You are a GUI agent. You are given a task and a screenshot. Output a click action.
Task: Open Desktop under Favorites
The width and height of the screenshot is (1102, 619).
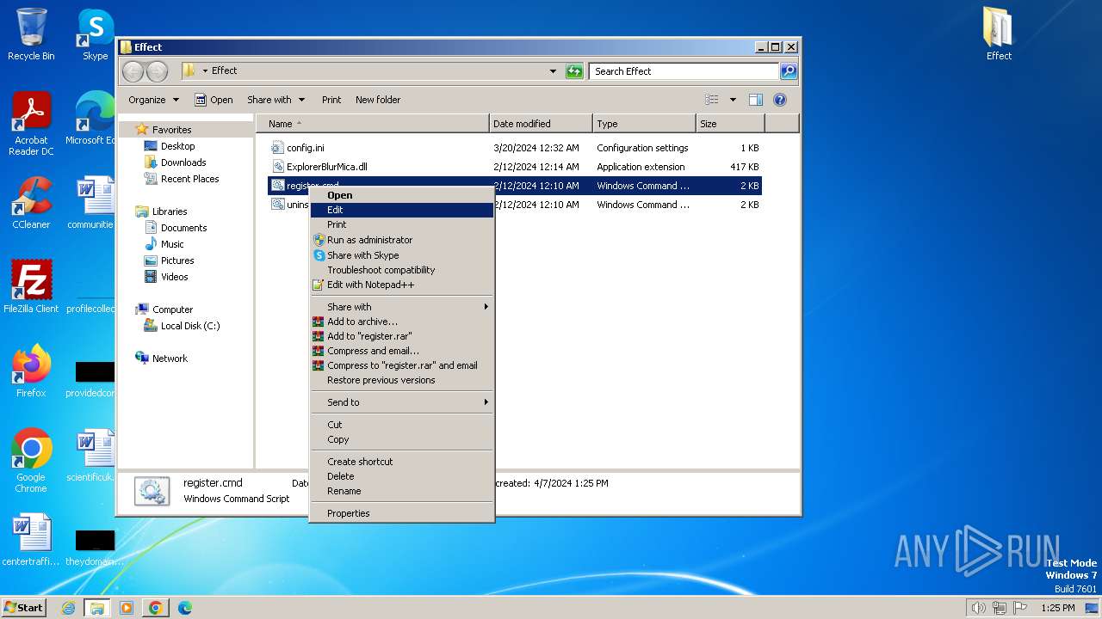point(177,146)
